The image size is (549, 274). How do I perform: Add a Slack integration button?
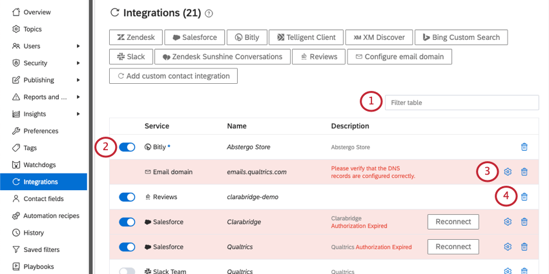[x=131, y=57]
